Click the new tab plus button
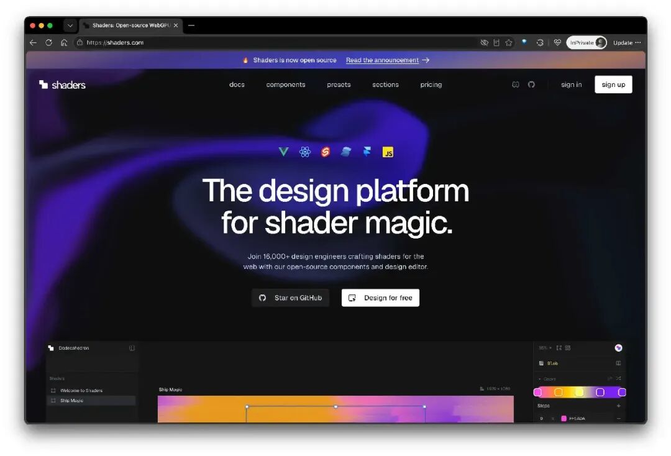 coord(191,25)
